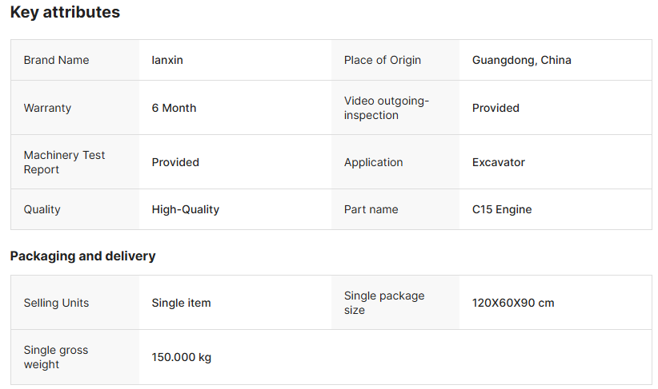This screenshot has height=389, width=658.
Task: Click the Machinery Test Report label
Action: (x=64, y=162)
